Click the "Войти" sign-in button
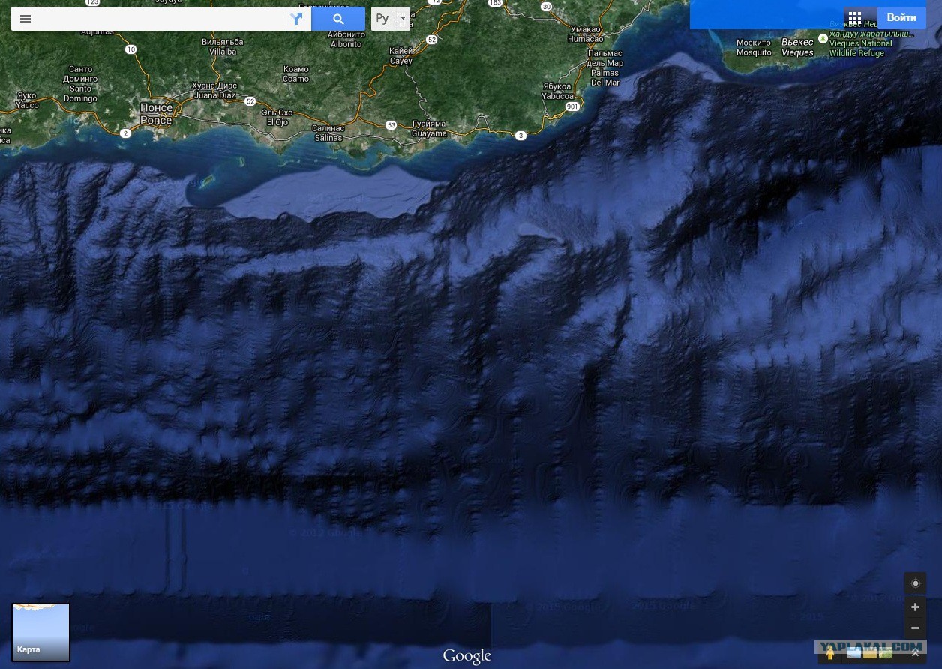 (901, 17)
